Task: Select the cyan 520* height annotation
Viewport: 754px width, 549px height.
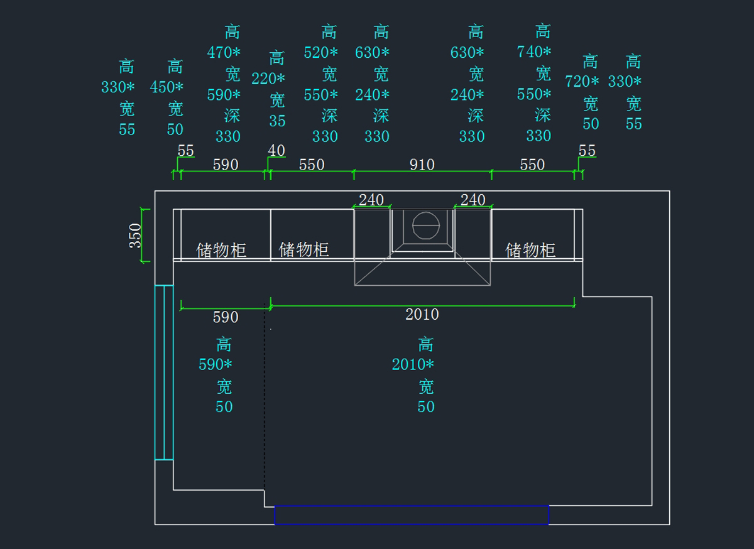Action: (x=321, y=53)
